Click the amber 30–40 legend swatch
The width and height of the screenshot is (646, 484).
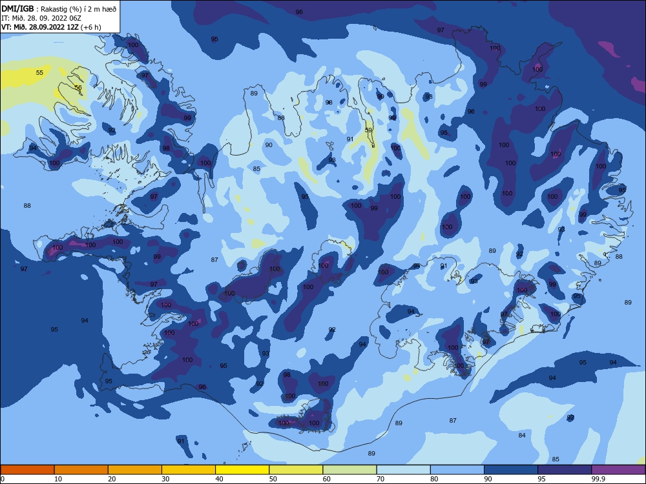point(189,470)
